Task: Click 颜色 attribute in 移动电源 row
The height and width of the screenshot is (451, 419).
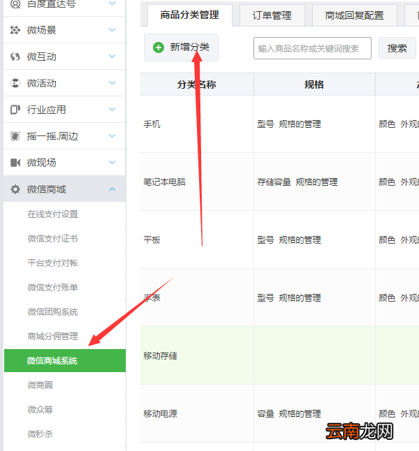Action: click(x=387, y=414)
